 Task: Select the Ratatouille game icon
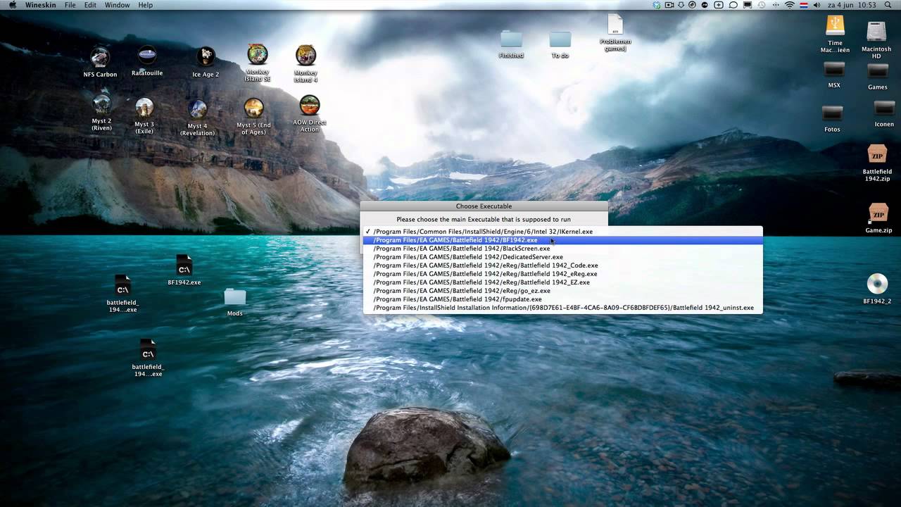pos(147,56)
